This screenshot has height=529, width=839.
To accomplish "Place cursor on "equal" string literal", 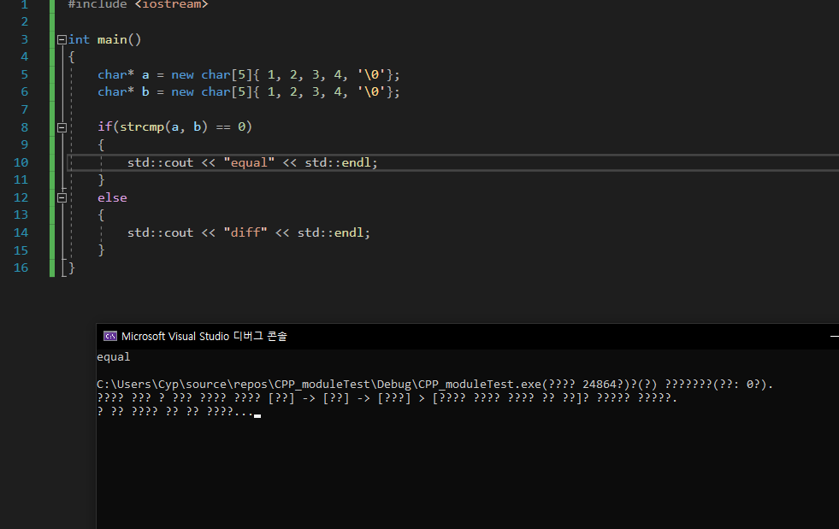I will (x=249, y=162).
